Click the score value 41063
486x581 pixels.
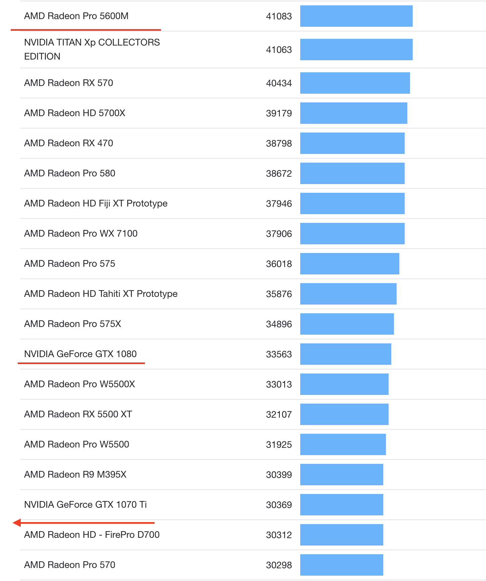pos(279,50)
